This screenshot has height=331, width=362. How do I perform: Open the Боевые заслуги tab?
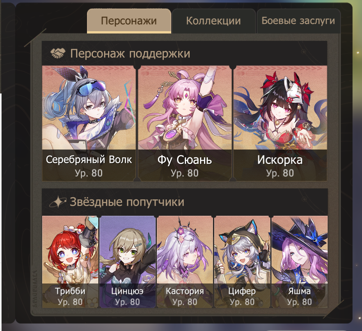pos(298,21)
